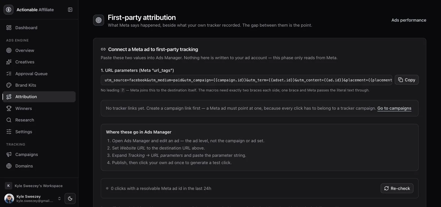Click the Brand Kits palette icon

point(9,85)
